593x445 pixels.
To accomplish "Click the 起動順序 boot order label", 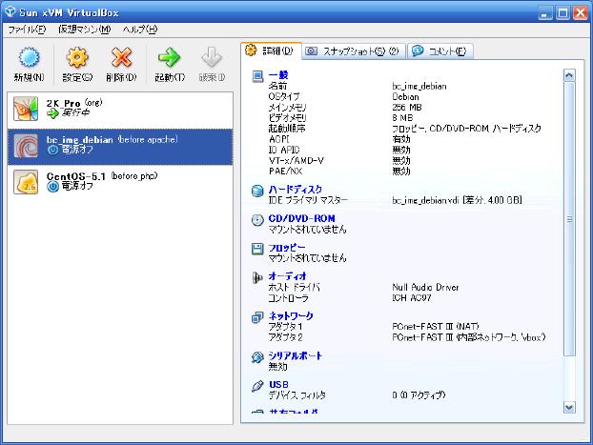I will pyautogui.click(x=287, y=129).
